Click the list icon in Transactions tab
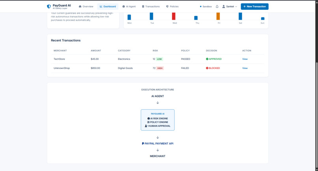 [x=143, y=6]
